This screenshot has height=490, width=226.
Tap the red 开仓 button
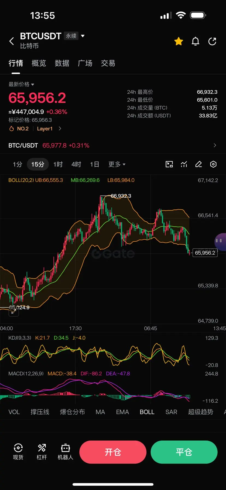pyautogui.click(x=113, y=452)
